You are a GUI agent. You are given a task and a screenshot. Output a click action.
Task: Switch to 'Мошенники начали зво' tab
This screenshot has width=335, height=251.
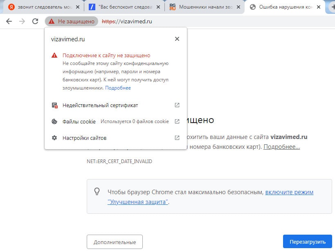click(x=205, y=7)
